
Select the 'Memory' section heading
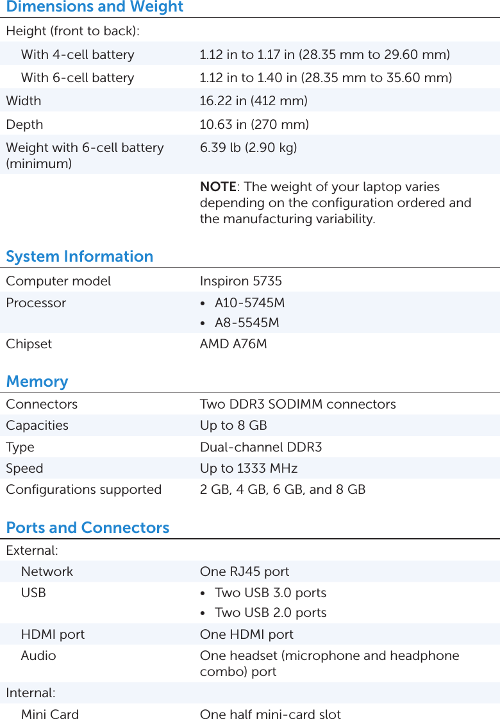[x=37, y=381]
